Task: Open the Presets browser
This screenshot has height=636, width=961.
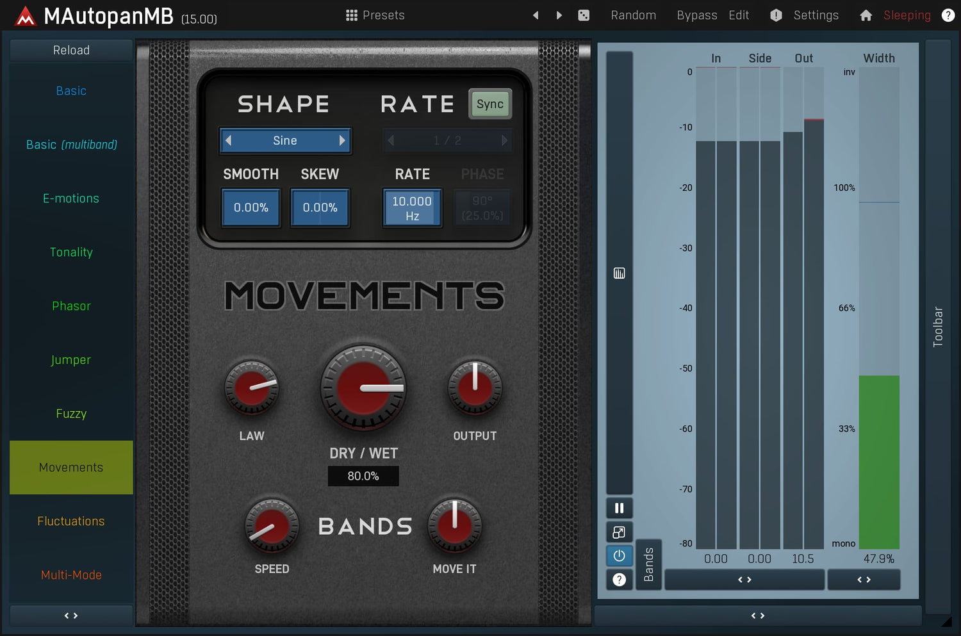Action: point(375,15)
